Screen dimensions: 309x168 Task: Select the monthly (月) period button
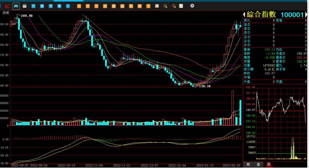point(51,6)
